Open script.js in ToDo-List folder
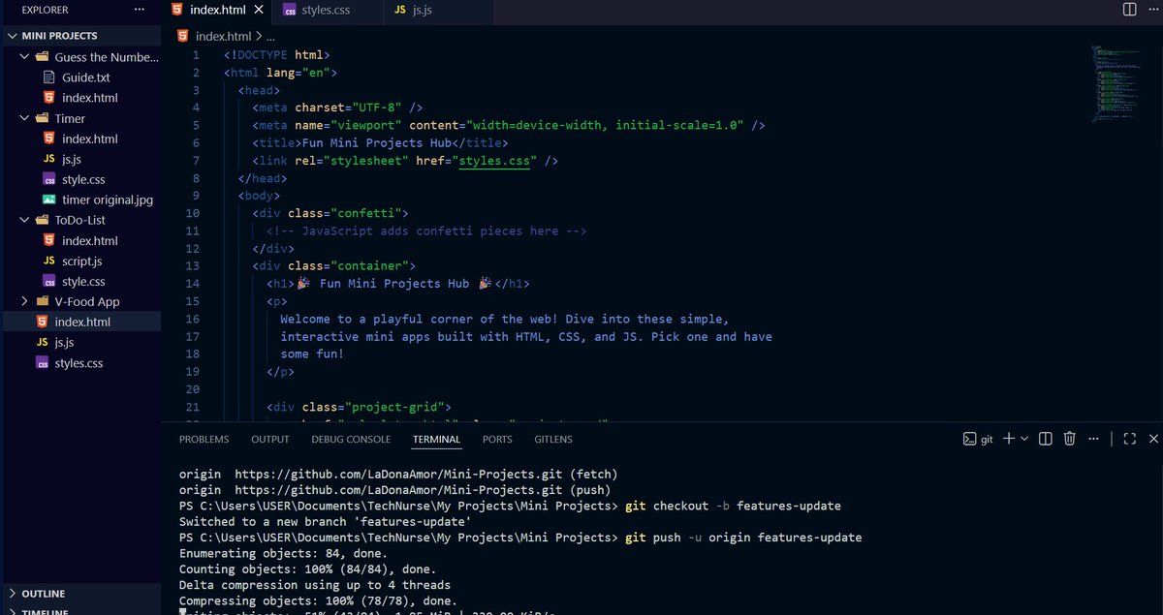The image size is (1163, 615). pyautogui.click(x=80, y=261)
